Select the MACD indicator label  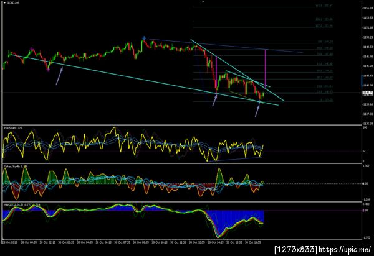[x=22, y=204]
